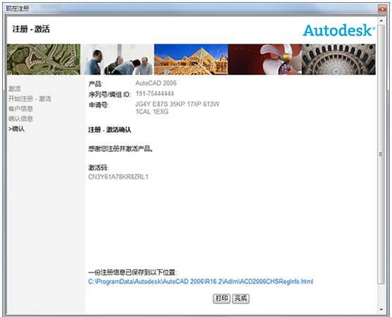Open the ACD2006CHSRegInfo.html file path link
Image resolution: width=392 pixels, height=317 pixels.
pos(200,282)
